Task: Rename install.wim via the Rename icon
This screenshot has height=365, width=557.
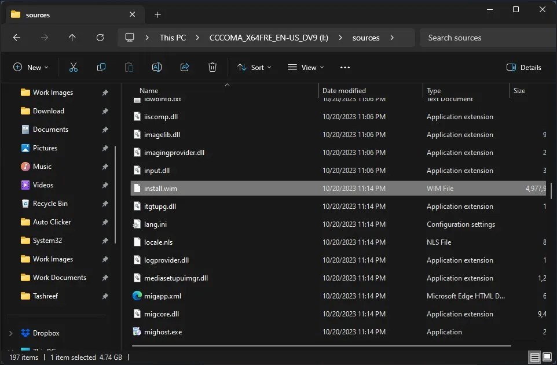Action: [x=156, y=67]
